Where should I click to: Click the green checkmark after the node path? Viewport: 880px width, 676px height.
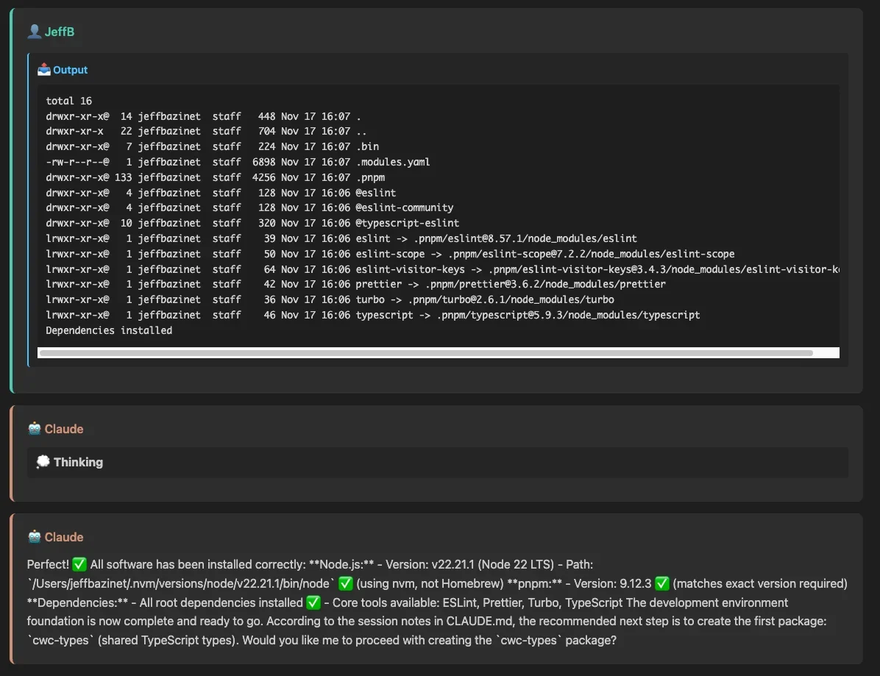pos(346,584)
